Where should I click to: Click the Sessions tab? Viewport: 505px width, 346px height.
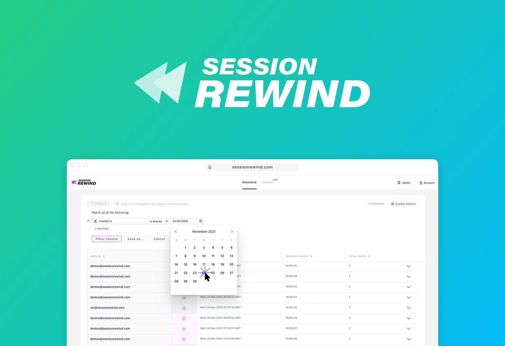click(249, 182)
